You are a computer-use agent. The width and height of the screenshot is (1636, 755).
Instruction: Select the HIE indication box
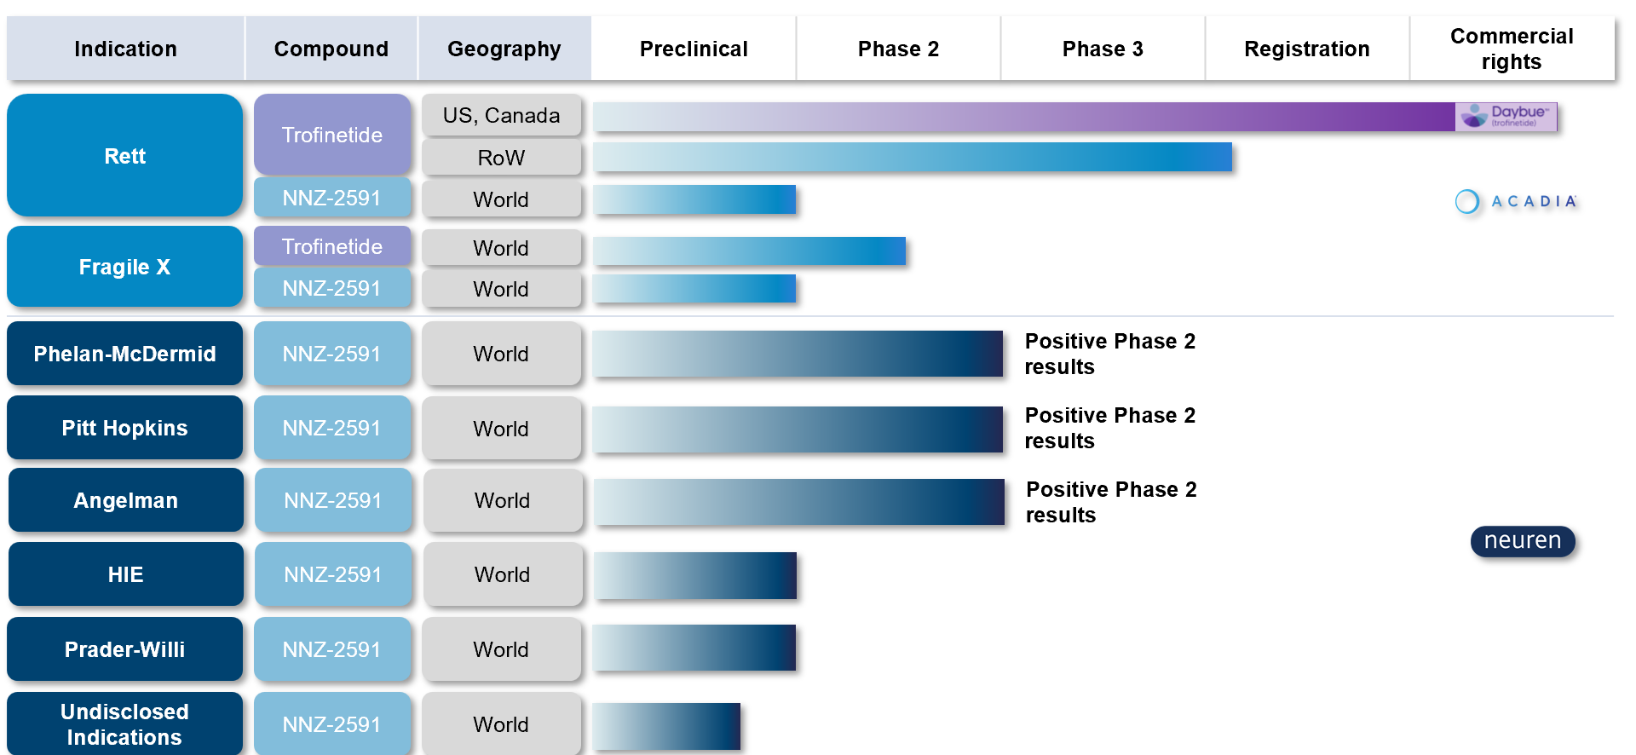126,574
